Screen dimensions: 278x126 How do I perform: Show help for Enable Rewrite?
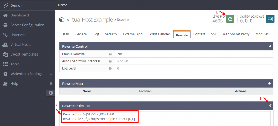[x=110, y=54]
